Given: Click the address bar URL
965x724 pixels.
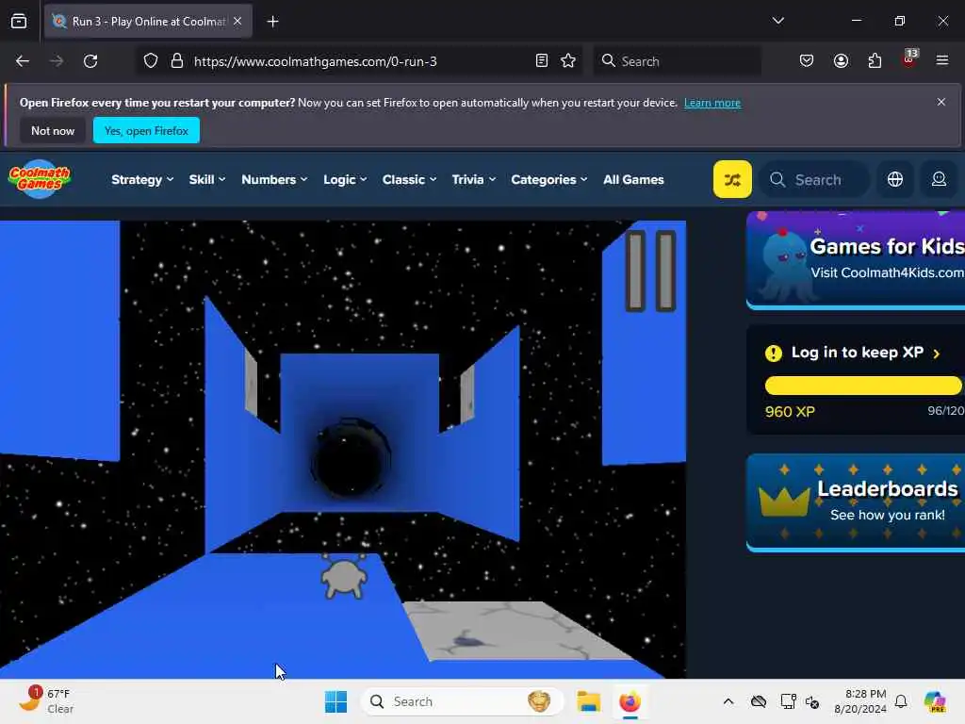Looking at the screenshot, I should tap(315, 61).
